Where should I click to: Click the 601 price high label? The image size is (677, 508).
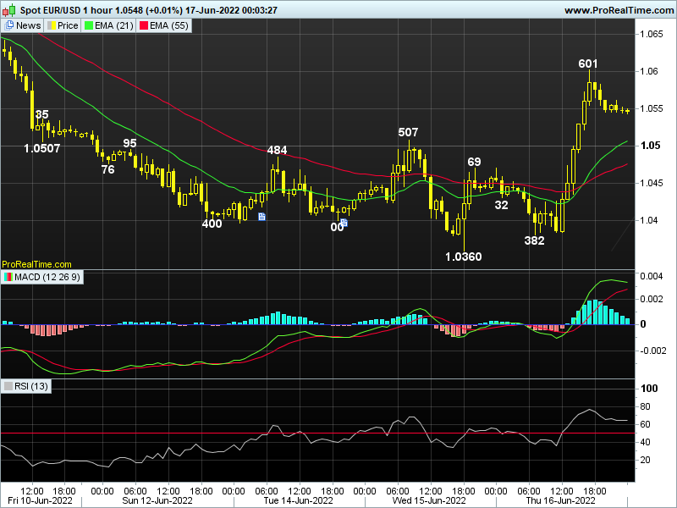click(588, 63)
